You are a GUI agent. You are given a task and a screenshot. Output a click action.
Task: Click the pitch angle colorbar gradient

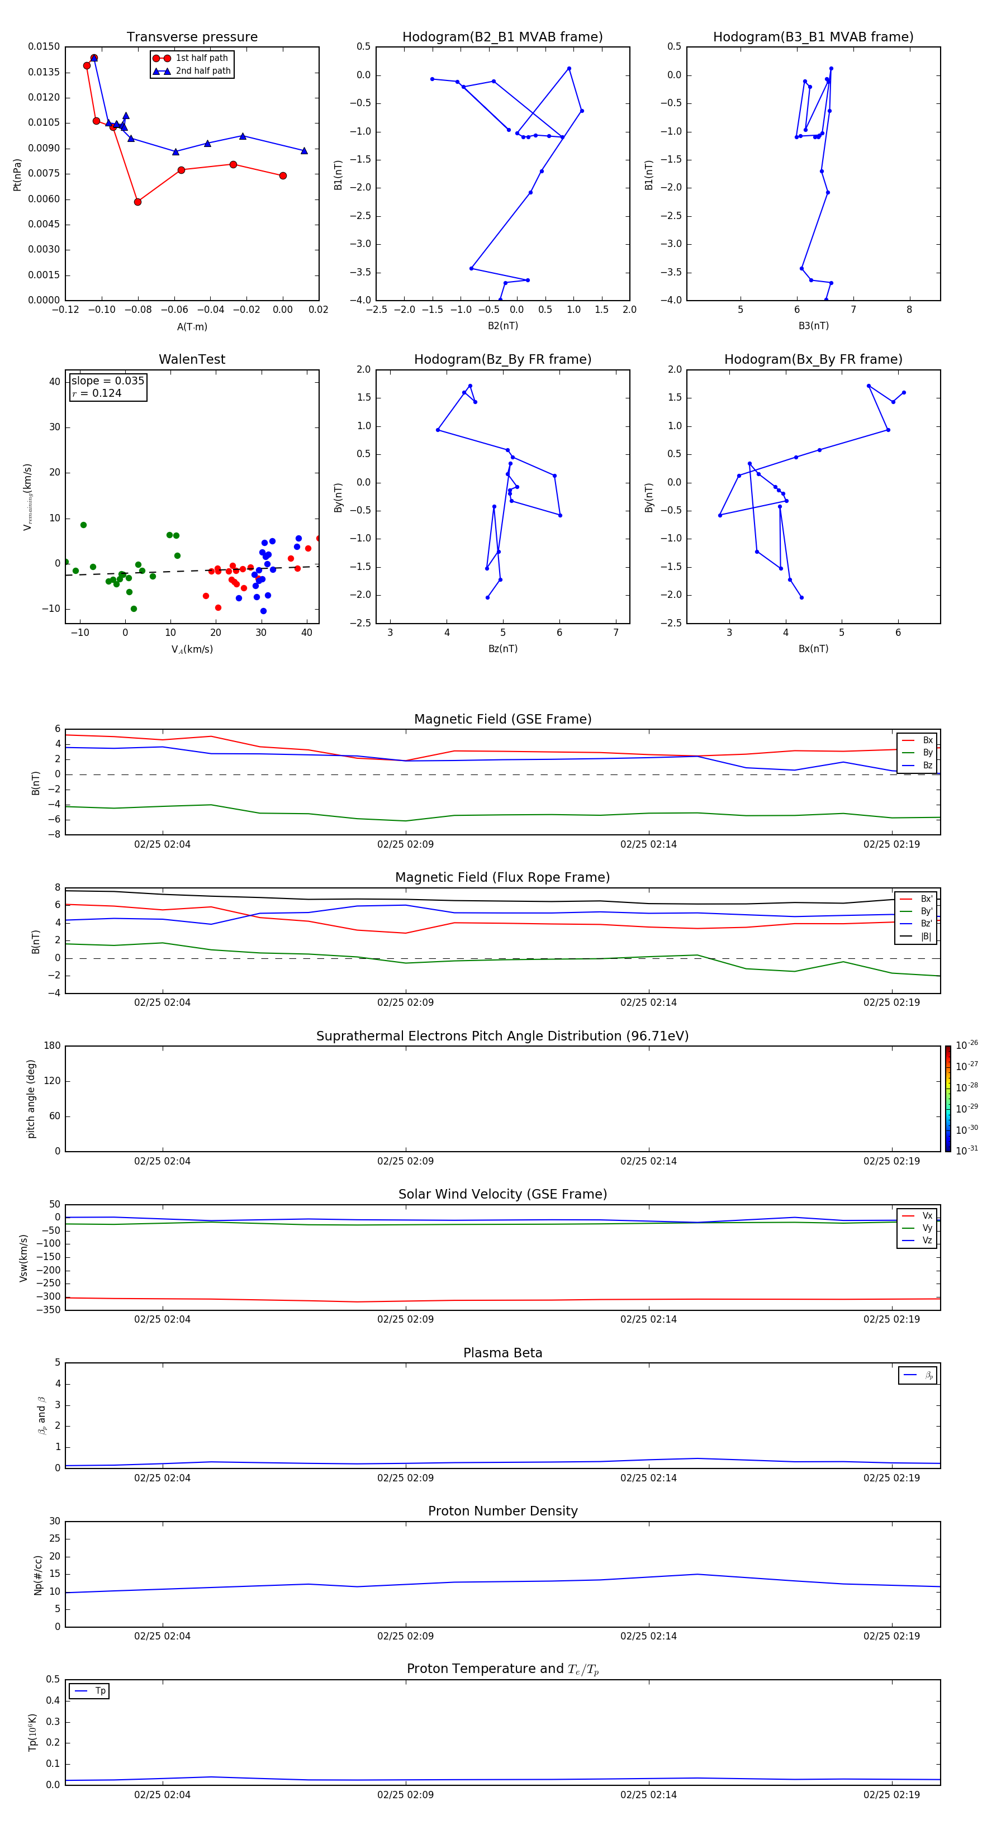[x=948, y=1098]
